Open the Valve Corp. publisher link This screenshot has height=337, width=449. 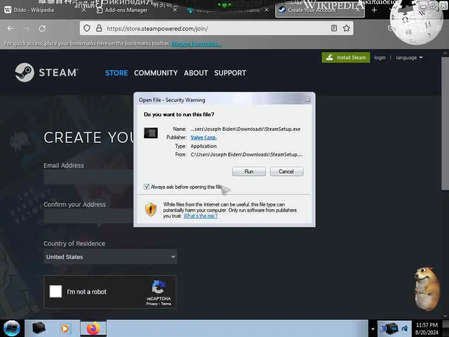203,137
